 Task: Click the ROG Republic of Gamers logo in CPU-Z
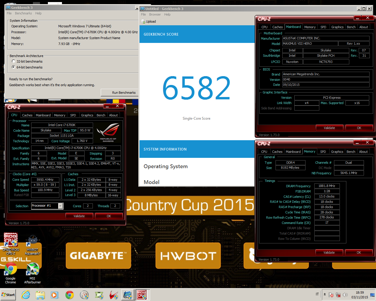click(x=108, y=133)
